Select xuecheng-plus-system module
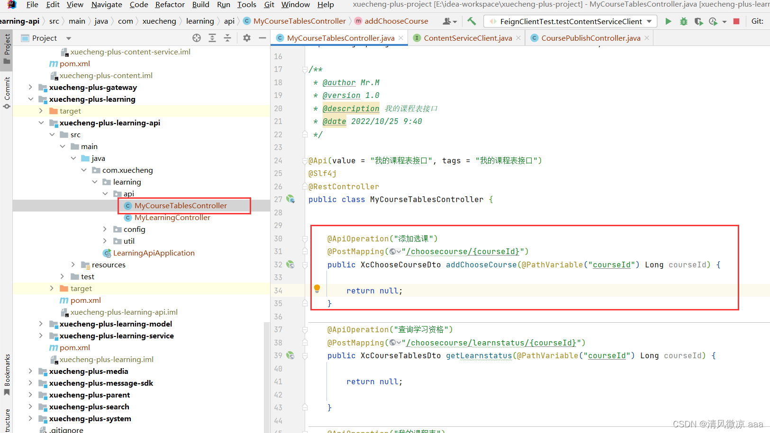The width and height of the screenshot is (770, 433). (90, 418)
